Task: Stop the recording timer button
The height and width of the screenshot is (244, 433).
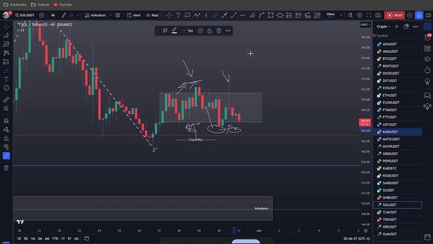Action: point(395,15)
